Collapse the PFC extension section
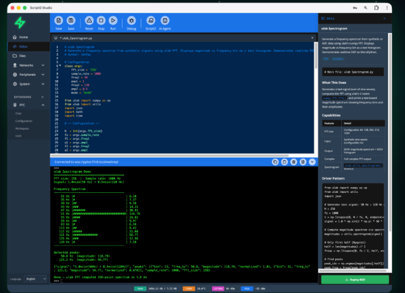The image size is (405, 293). [x=41, y=105]
